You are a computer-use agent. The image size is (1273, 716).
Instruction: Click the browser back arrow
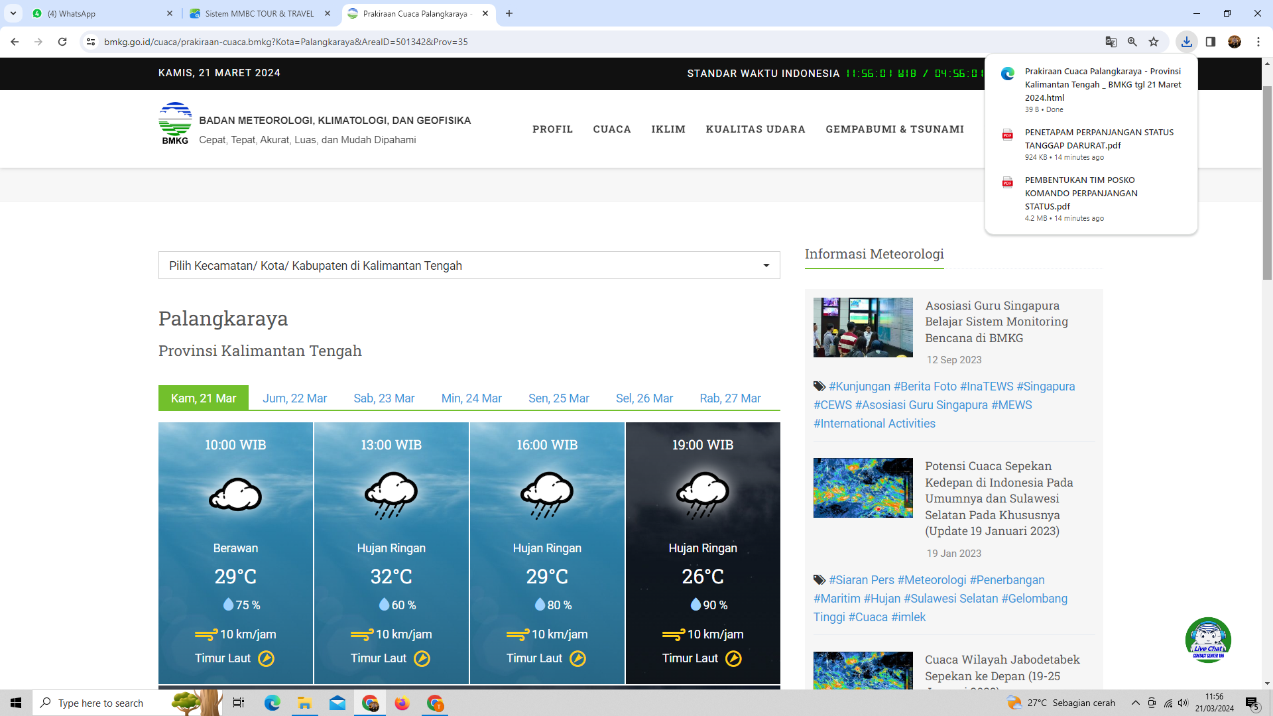coord(15,42)
